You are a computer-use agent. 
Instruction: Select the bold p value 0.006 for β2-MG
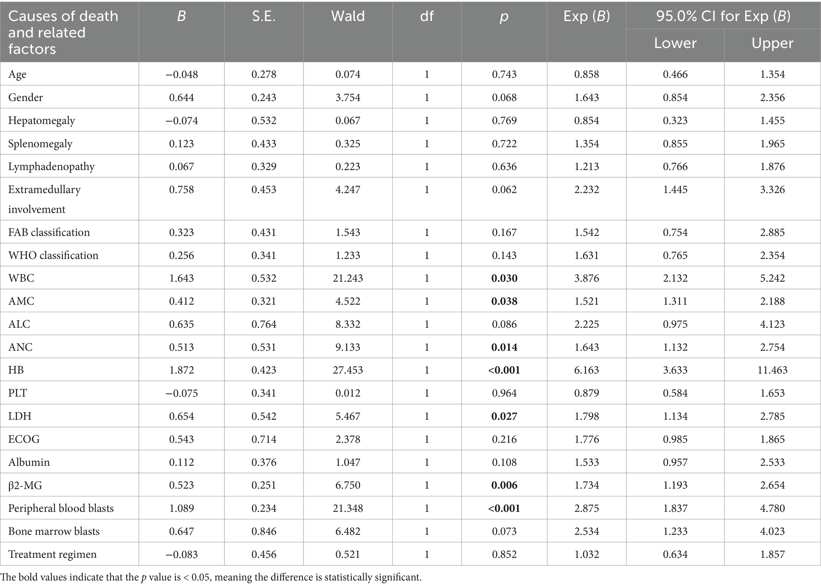click(x=504, y=485)
